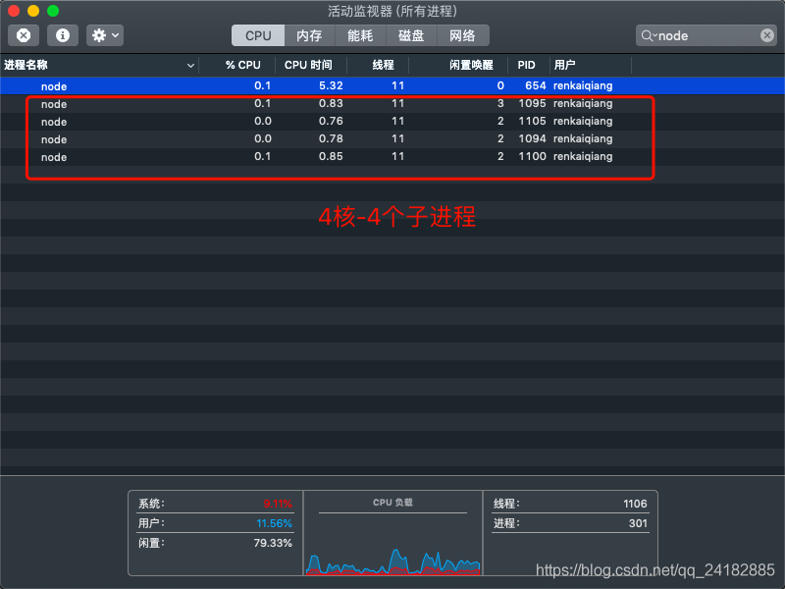This screenshot has height=589, width=785.
Task: Switch to the 网络 tab
Action: pyautogui.click(x=462, y=35)
